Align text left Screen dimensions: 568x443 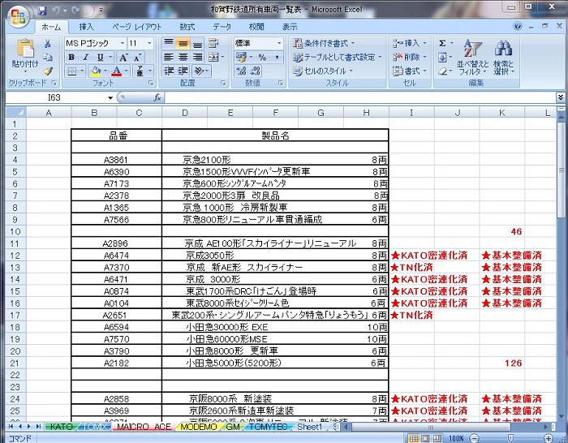click(x=169, y=58)
